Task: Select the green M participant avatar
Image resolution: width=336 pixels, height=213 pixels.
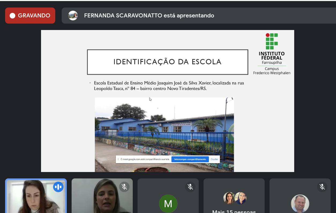Action: point(168,204)
